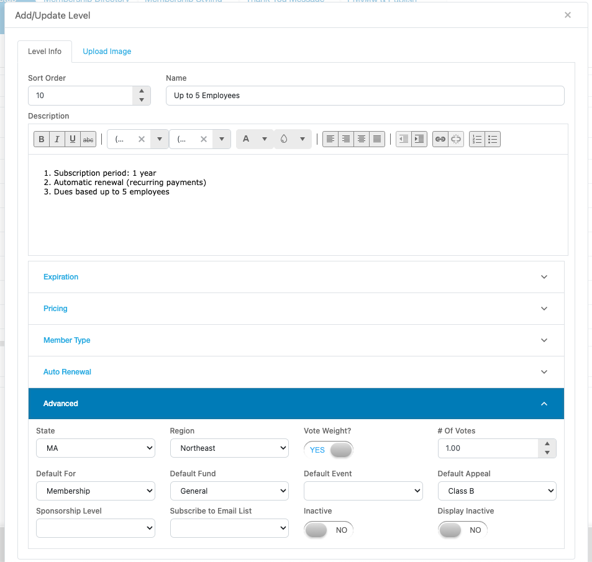The image size is (592, 562).
Task: Open the Default Event dropdown
Action: click(x=363, y=491)
